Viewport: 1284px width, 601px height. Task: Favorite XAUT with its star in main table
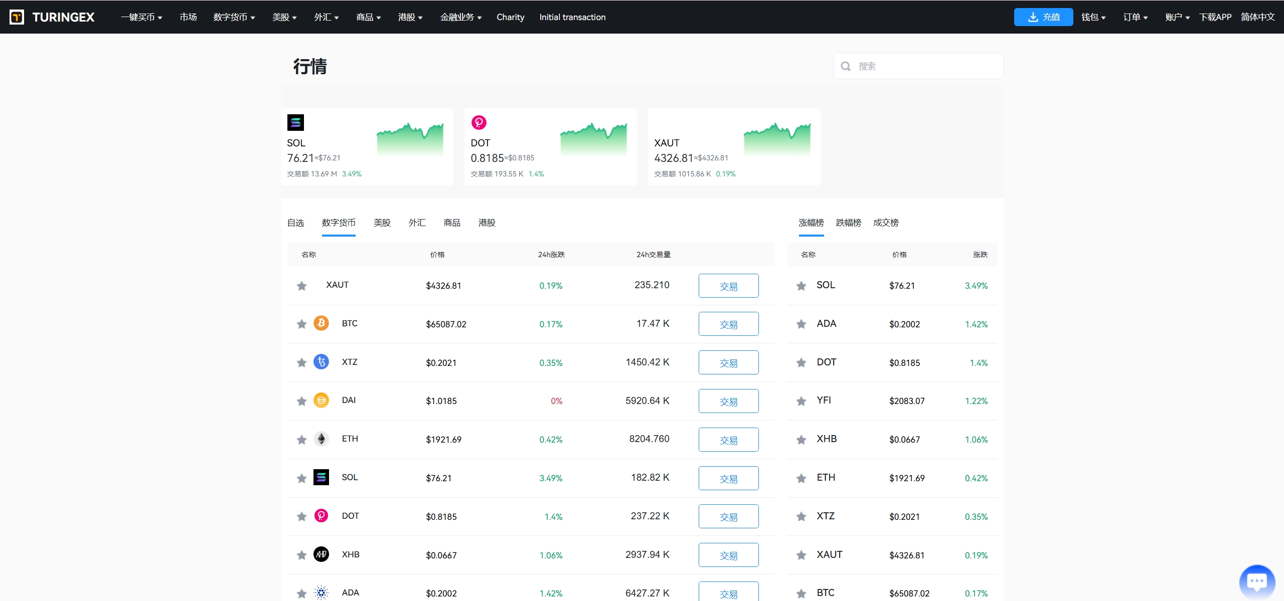[301, 286]
